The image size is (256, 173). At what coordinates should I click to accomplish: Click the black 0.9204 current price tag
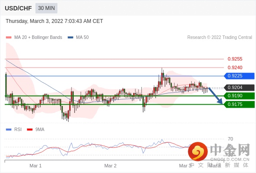pos(239,87)
